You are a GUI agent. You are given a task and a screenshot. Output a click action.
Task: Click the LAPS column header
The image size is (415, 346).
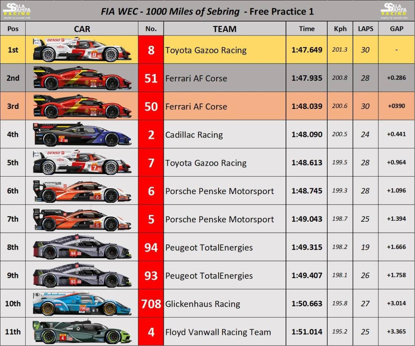[366, 29]
